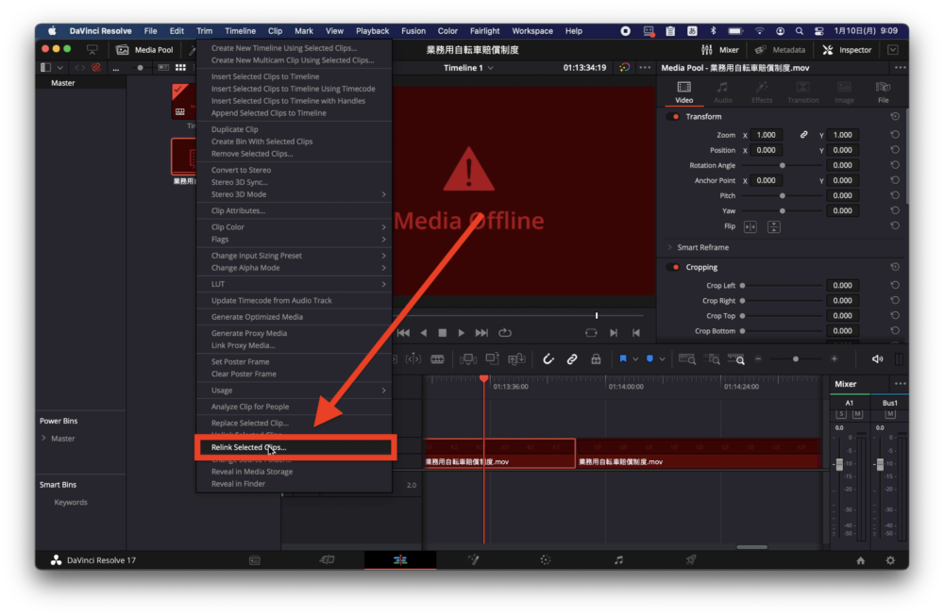Switch Media Pool to thumbnail grid view
The height and width of the screenshot is (616, 944).
pyautogui.click(x=180, y=67)
